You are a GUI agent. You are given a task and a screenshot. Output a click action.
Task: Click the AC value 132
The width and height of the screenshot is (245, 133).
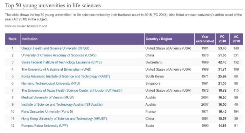[x=236, y=62]
